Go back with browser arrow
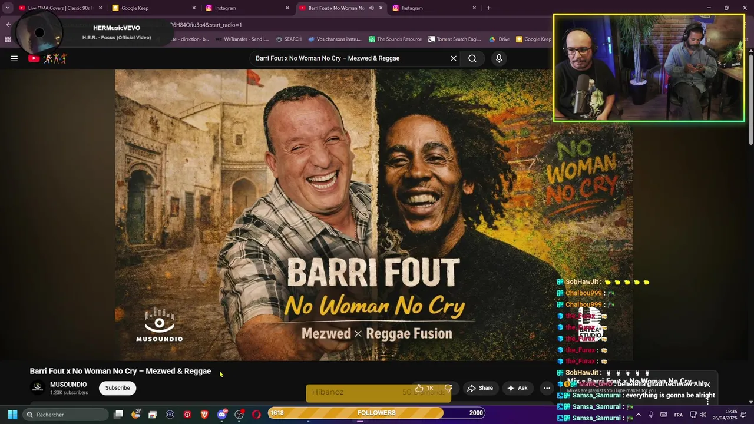The image size is (754, 424). click(x=8, y=25)
